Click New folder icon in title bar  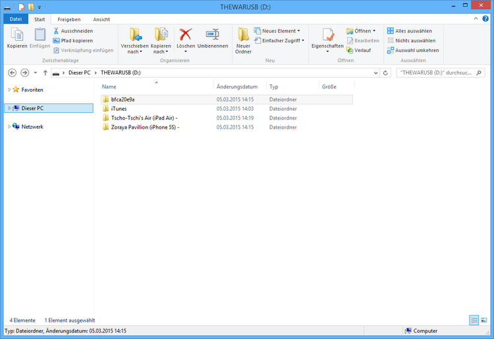pos(31,7)
